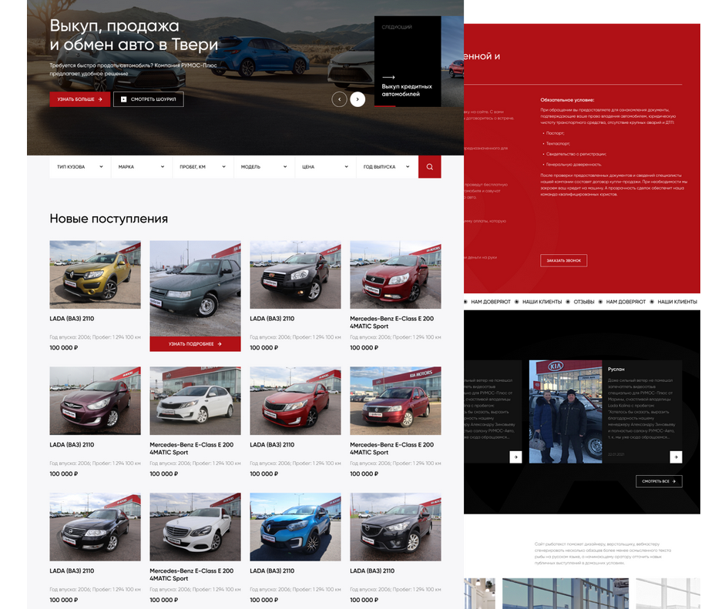Open the next-slide card 'Выкуп кредитных автомобилей'
Screen dimensions: 725x609
(x=408, y=62)
